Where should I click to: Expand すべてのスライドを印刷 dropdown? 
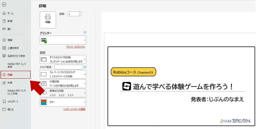point(63,60)
